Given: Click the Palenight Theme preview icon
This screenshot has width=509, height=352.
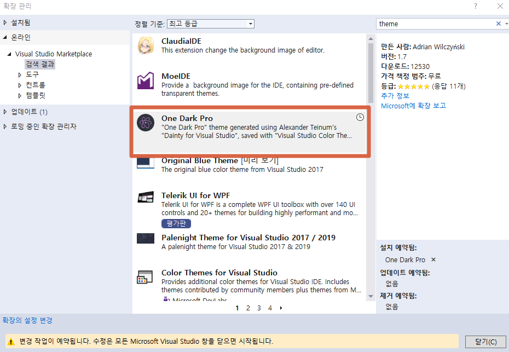Looking at the screenshot, I should (x=146, y=238).
